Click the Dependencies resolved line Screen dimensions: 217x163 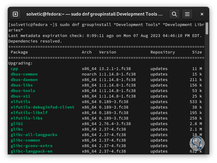[35, 41]
